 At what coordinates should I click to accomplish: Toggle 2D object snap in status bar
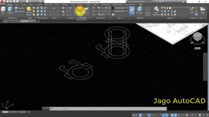(x=167, y=115)
